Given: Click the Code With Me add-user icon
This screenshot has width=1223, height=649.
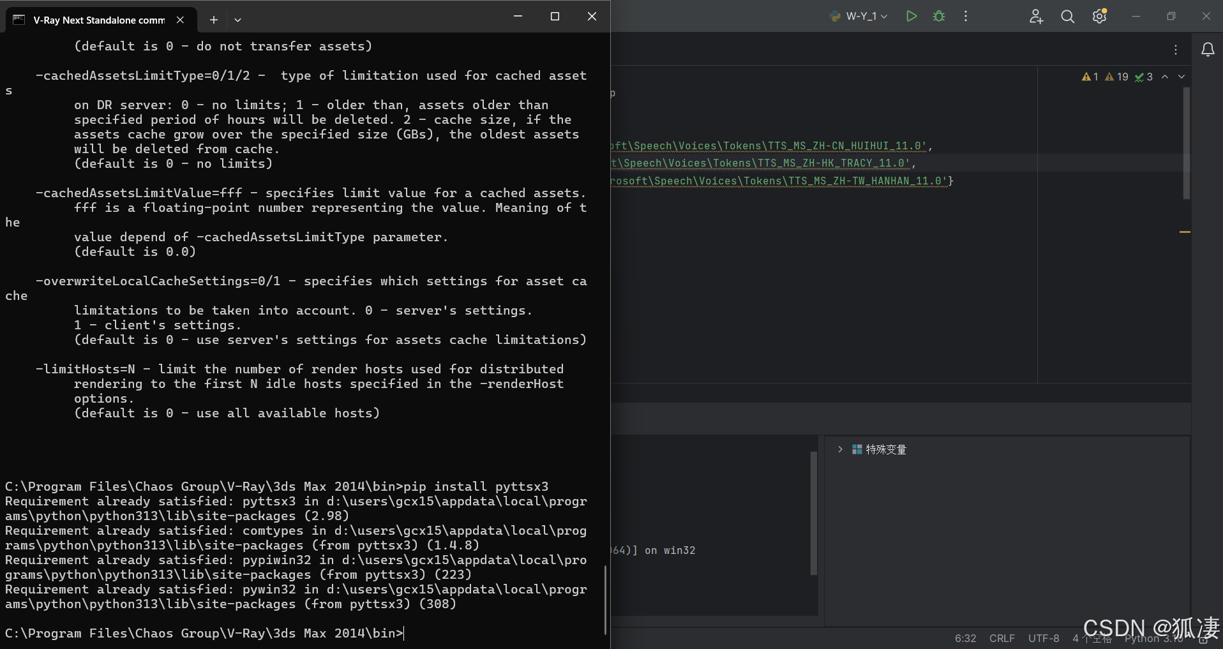Looking at the screenshot, I should 1036,16.
